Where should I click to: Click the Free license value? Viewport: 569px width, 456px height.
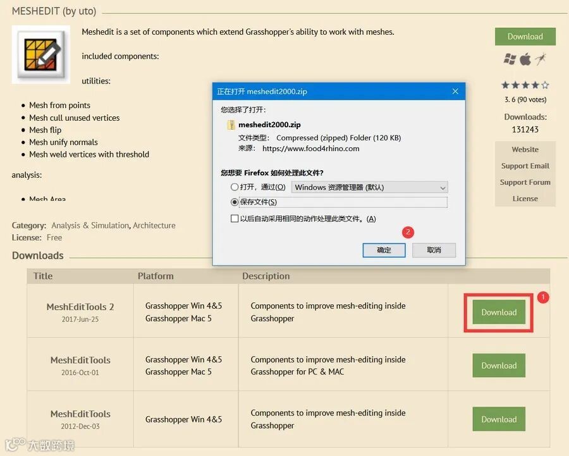[54, 238]
